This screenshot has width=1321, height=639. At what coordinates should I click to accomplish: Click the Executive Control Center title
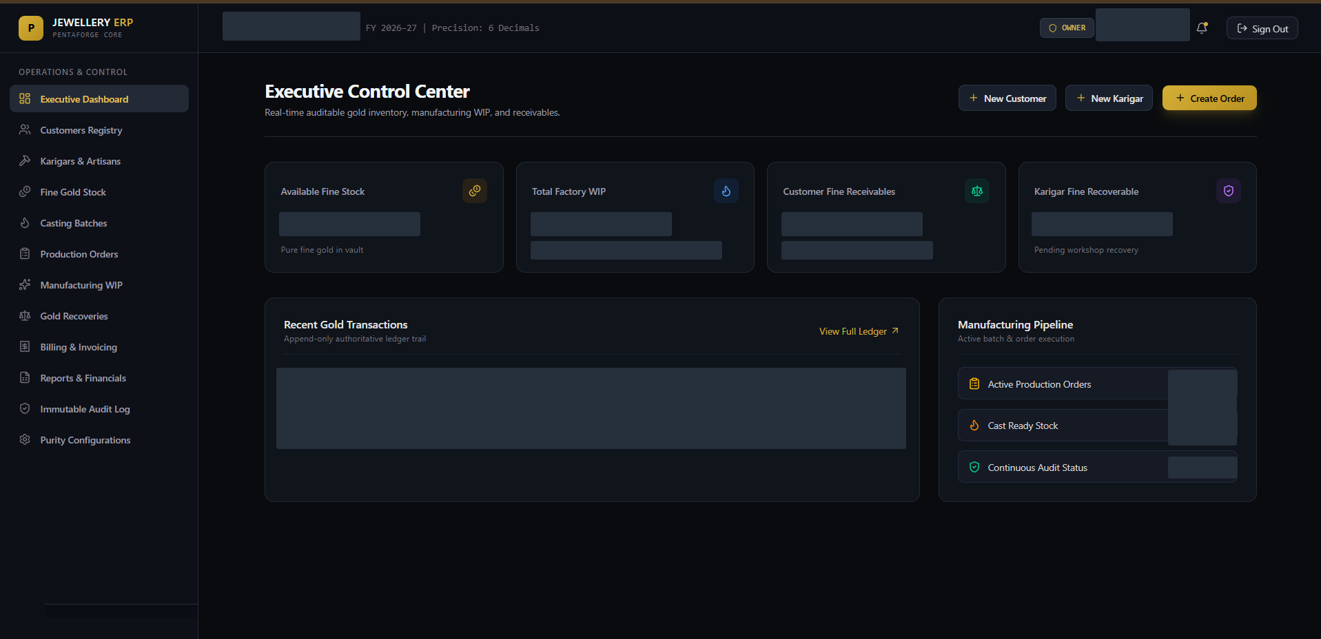tap(367, 92)
